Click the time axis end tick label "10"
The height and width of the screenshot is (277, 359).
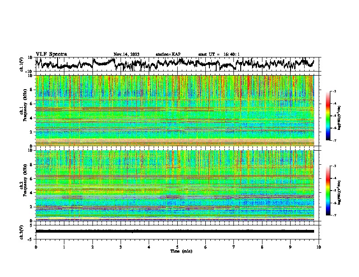[319, 247]
